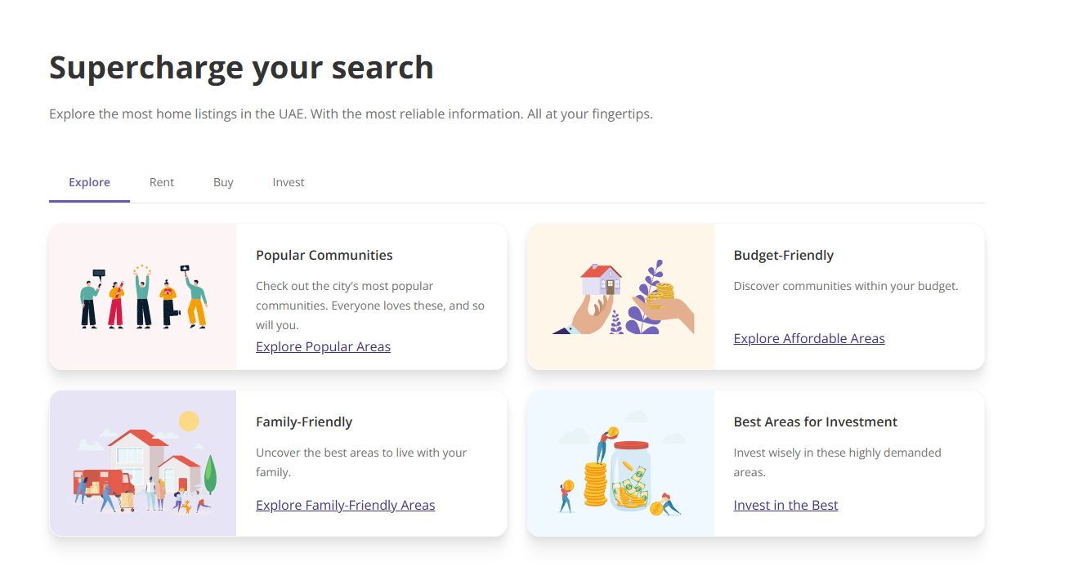The height and width of the screenshot is (580, 1065).
Task: Click the moving truck and houses illustration
Action: pyautogui.click(x=143, y=463)
